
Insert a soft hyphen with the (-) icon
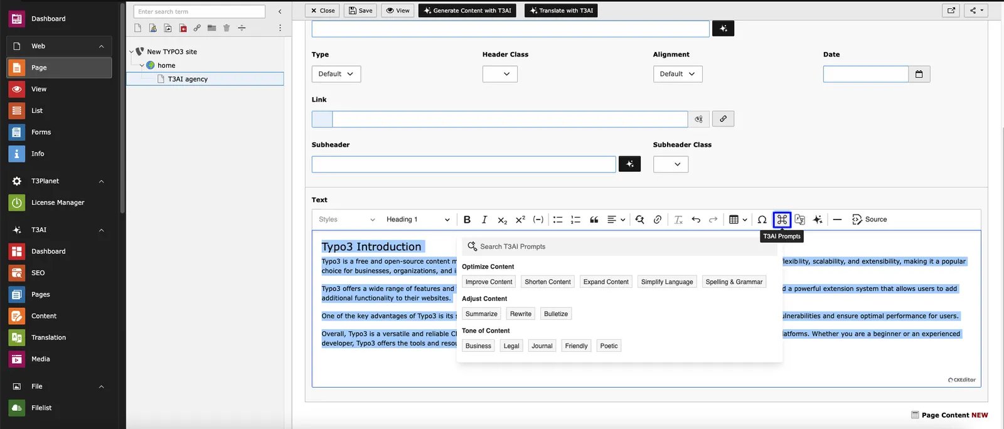click(538, 220)
